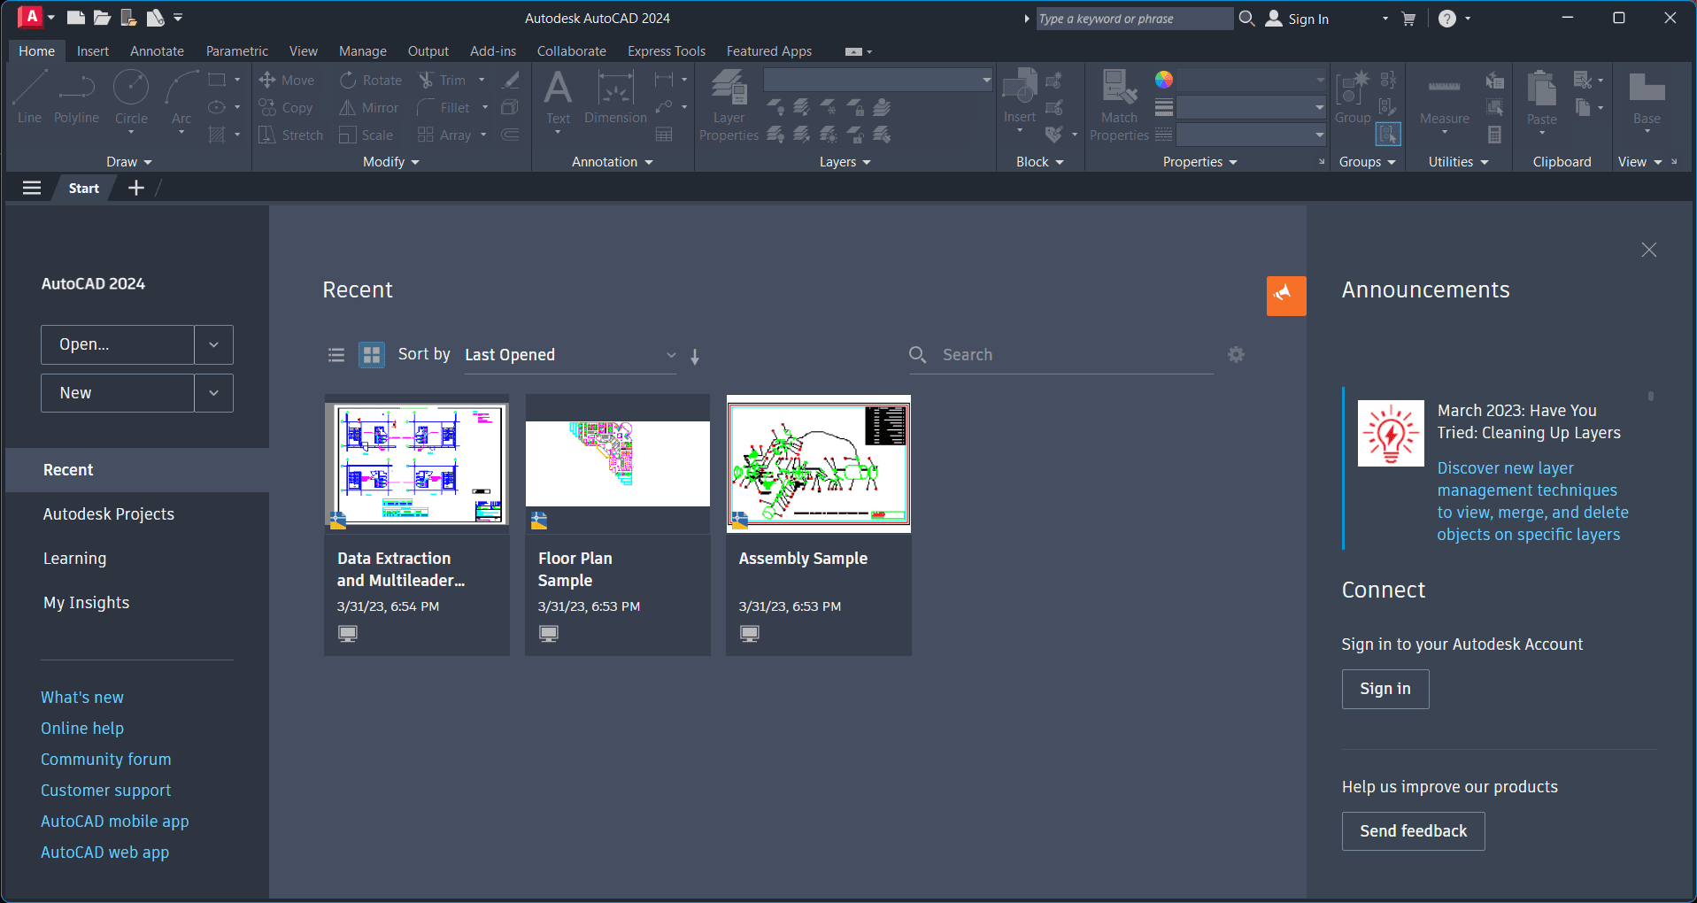Expand the New button dropdown arrow
This screenshot has width=1697, height=903.
pos(213,392)
